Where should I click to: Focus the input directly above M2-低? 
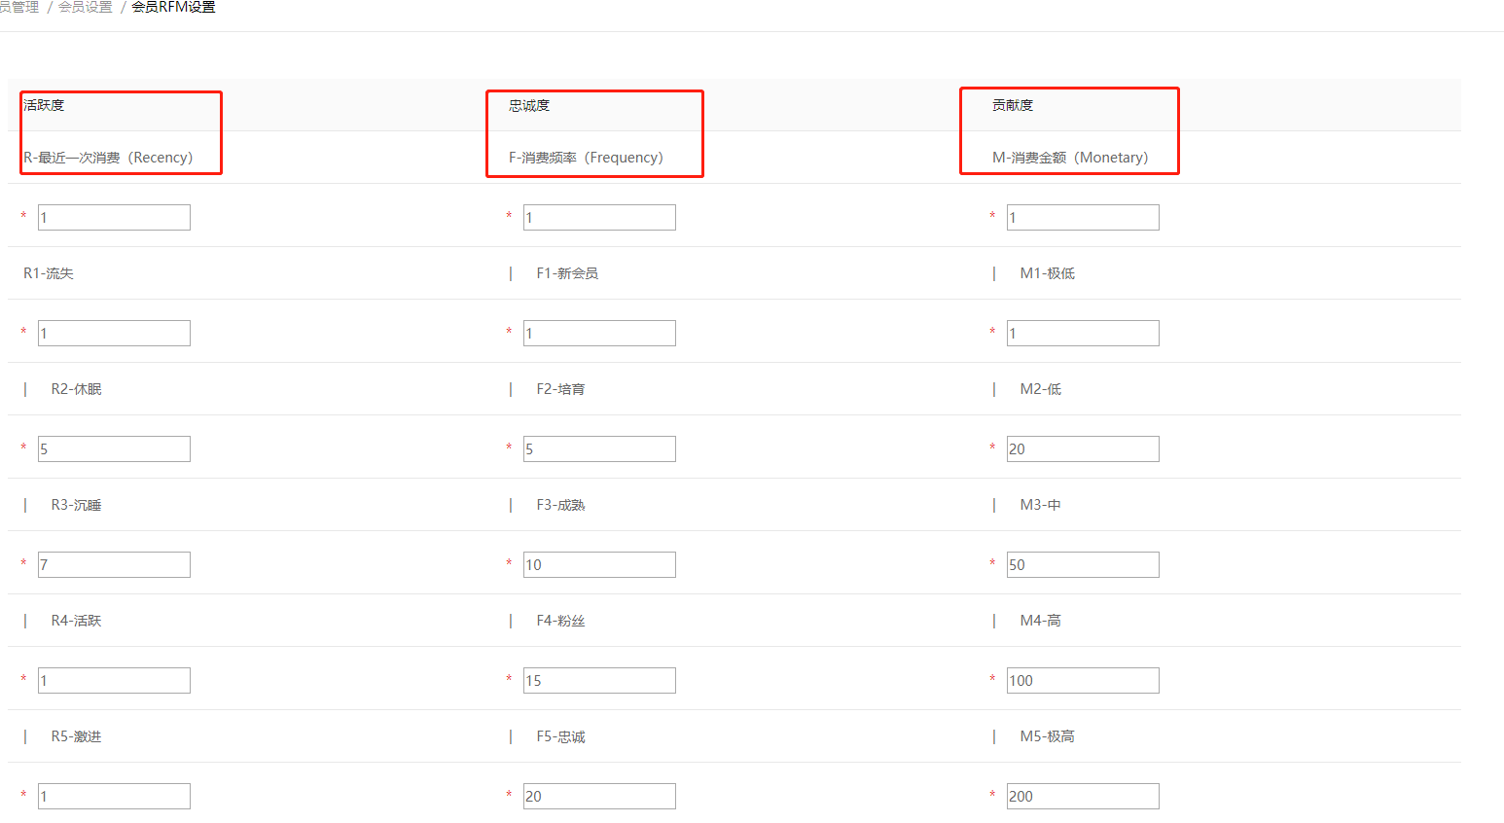point(1083,333)
